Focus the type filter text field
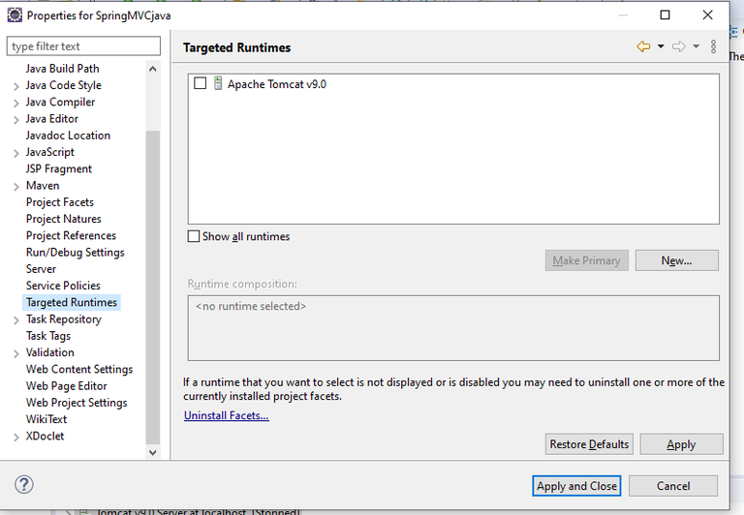 (x=84, y=46)
